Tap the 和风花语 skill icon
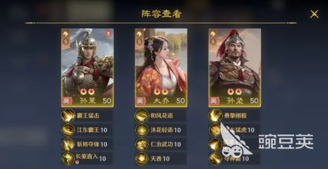The image size is (328, 169). (x=142, y=116)
